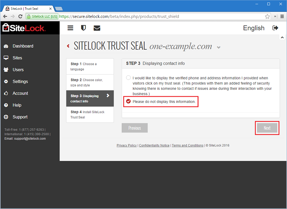Image resolution: width=287 pixels, height=209 pixels.
Task: Click the Support lifebuoy icon
Action: [x=6, y=117]
